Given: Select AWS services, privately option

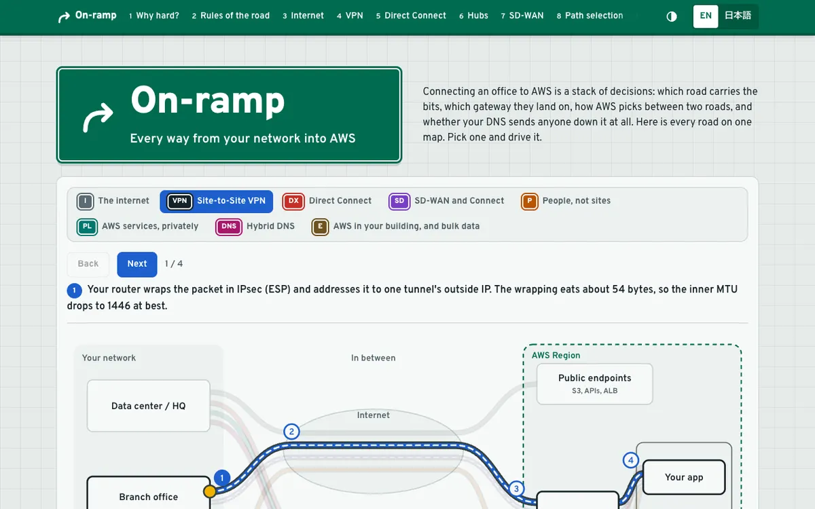Looking at the screenshot, I should pos(137,227).
